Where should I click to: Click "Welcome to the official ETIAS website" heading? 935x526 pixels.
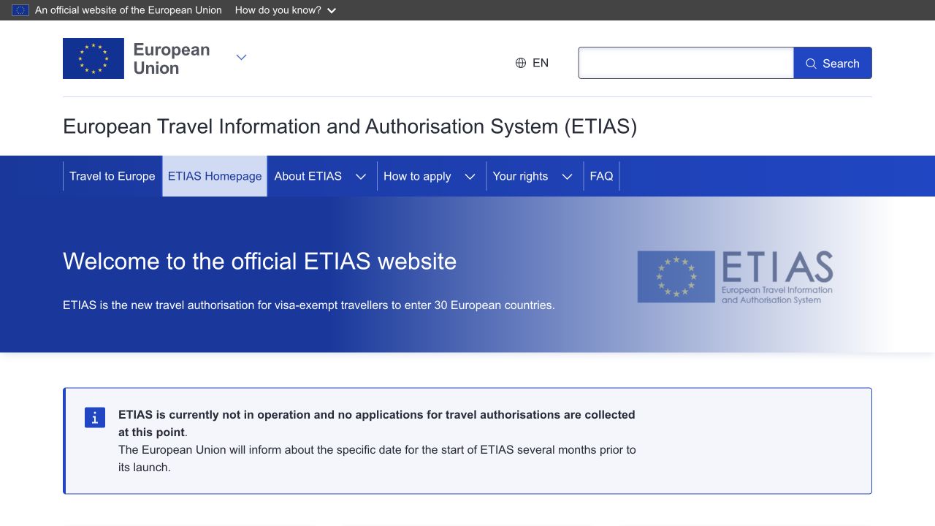(x=260, y=261)
